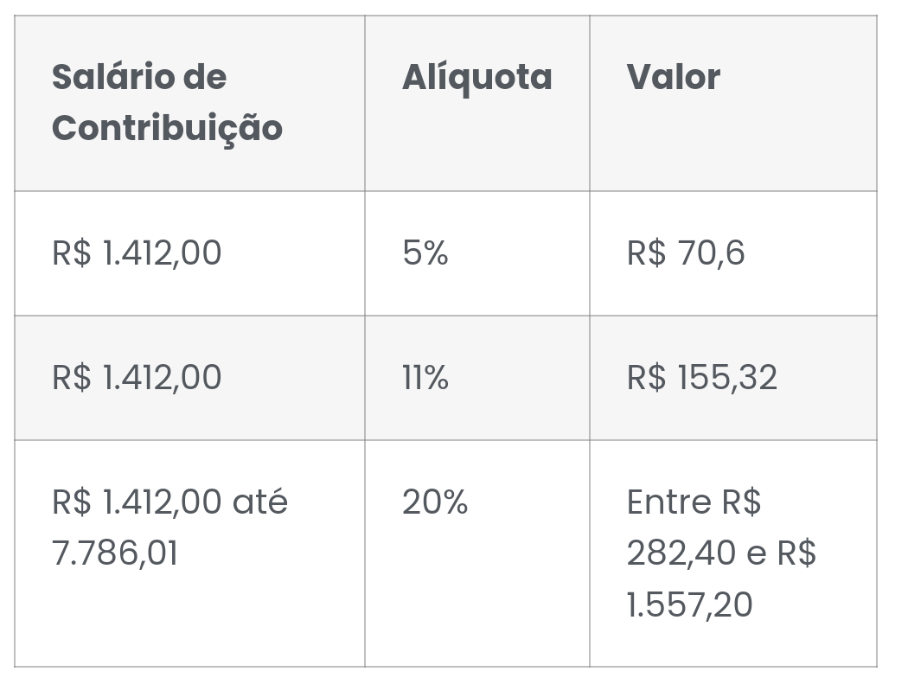Select the 5% rate cell
Image resolution: width=908 pixels, height=697 pixels.
click(477, 253)
